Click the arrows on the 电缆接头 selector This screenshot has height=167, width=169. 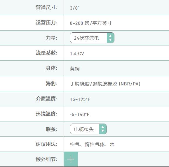click(x=103, y=129)
